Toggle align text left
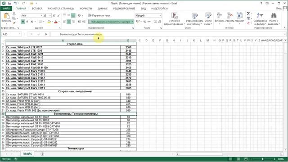The width and height of the screenshot is (288, 162). (x=64, y=22)
